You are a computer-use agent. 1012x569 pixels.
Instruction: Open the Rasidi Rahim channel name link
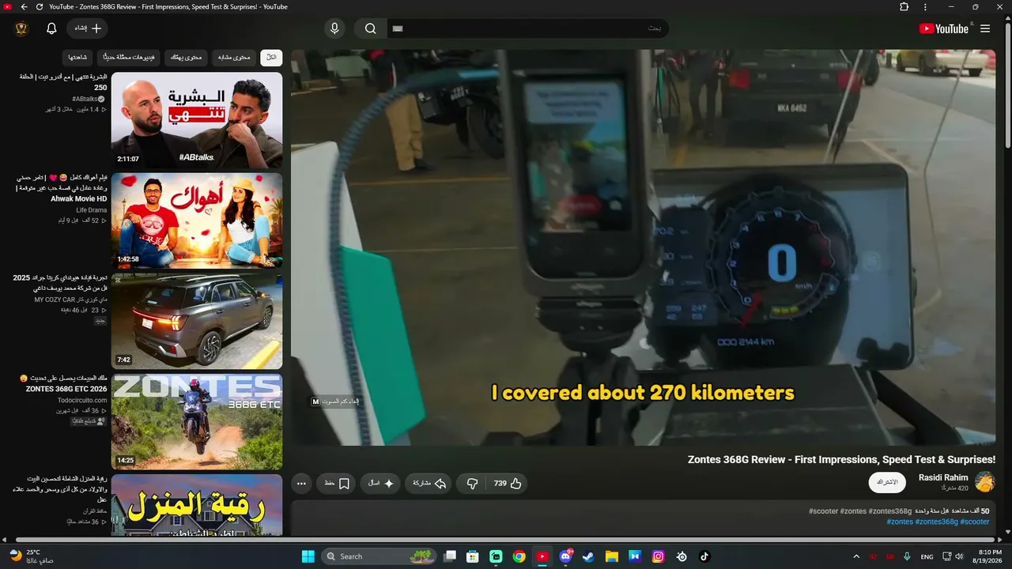pos(943,477)
